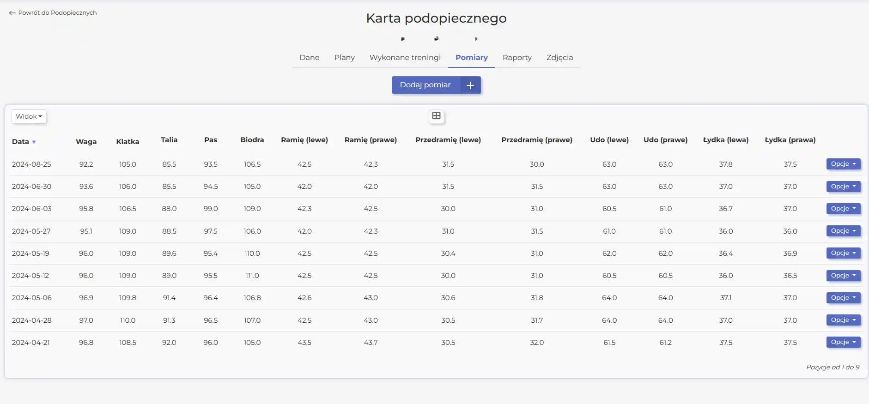
Task: Click weight value 92.2
Action: (x=86, y=164)
